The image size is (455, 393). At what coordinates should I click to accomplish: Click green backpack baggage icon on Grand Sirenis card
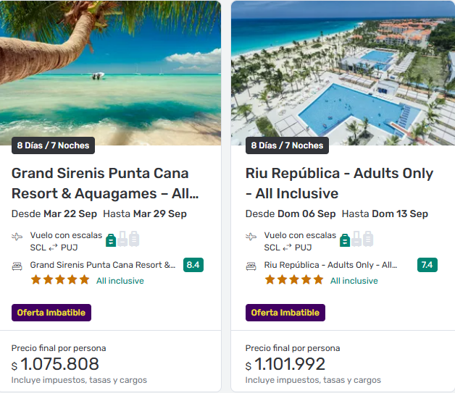coord(111,240)
